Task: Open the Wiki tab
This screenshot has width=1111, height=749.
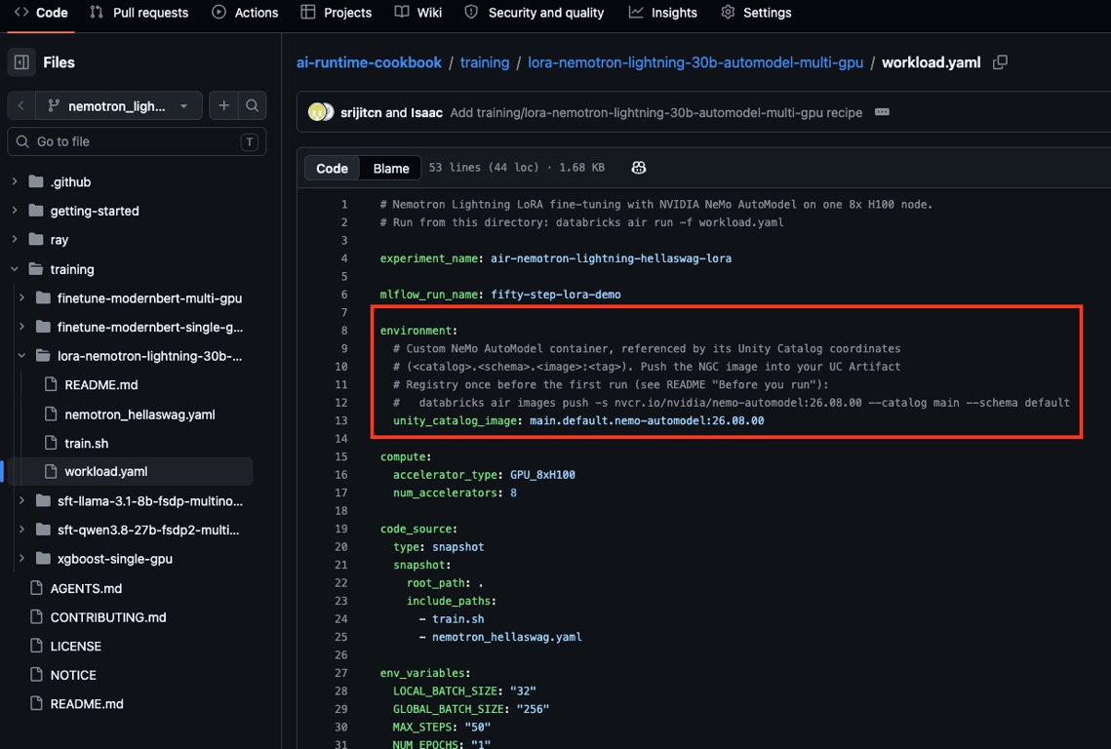Action: [x=418, y=13]
